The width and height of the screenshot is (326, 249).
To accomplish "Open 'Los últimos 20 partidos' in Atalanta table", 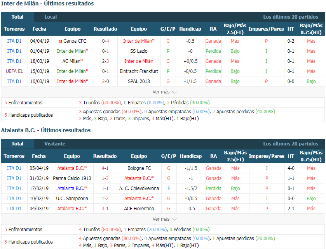I will (291, 144).
